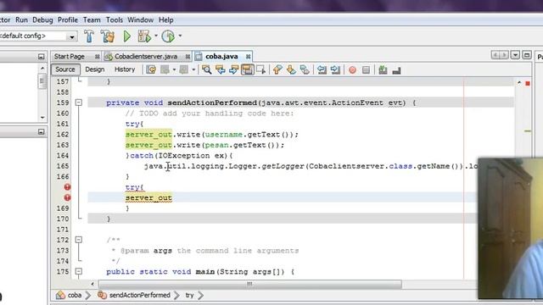The height and width of the screenshot is (305, 543).
Task: Open the Team menu
Action: coord(92,20)
